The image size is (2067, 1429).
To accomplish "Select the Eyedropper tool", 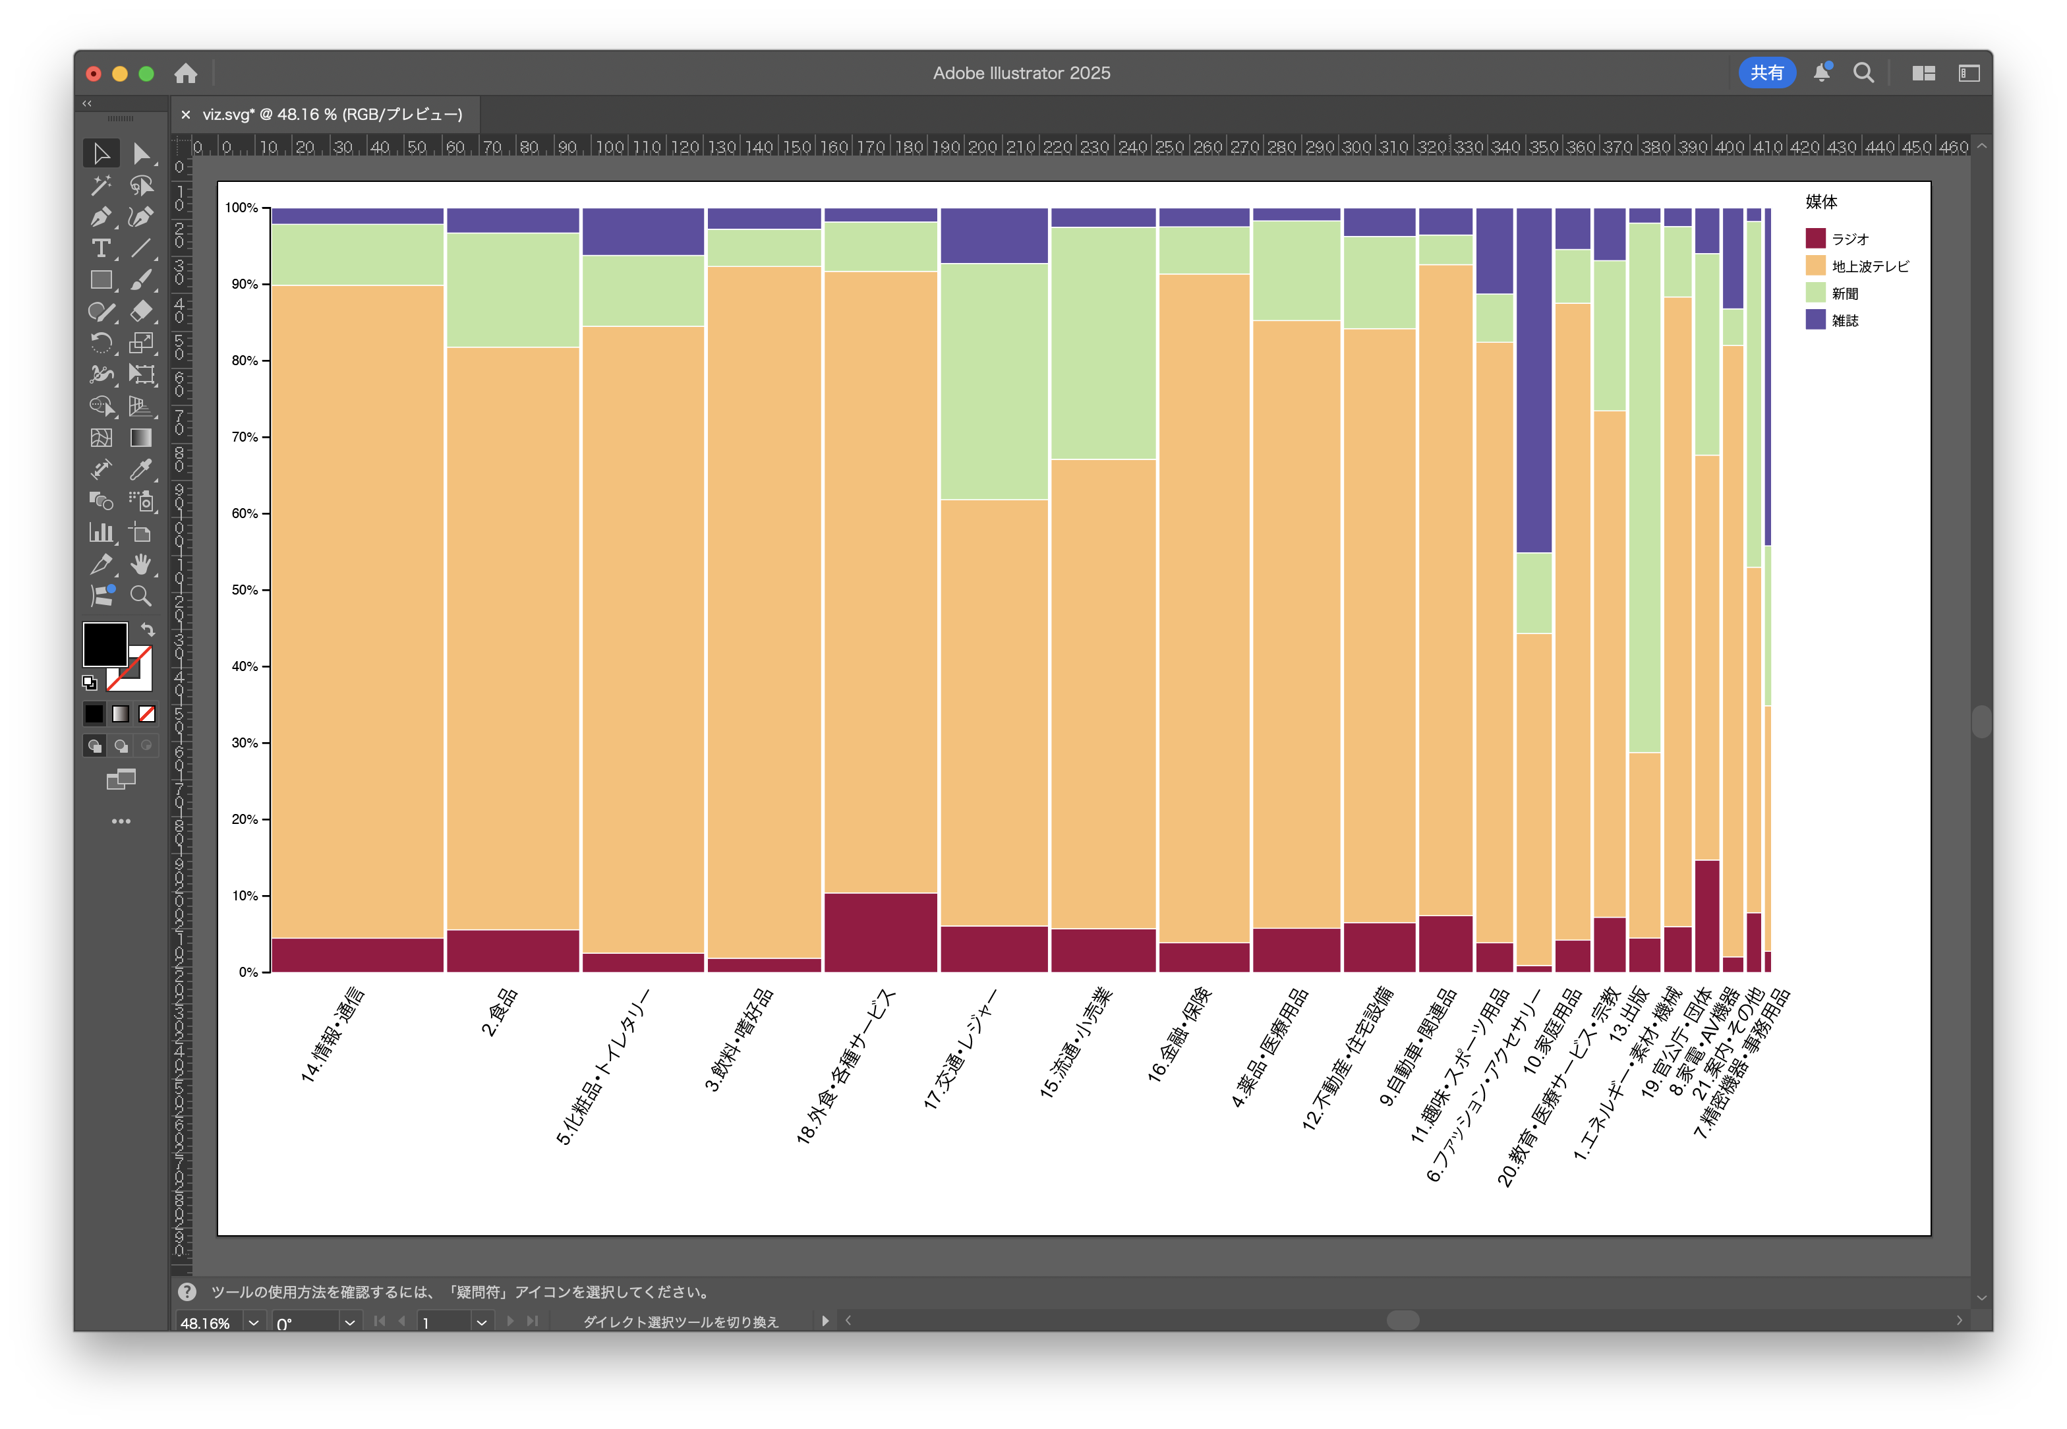I will click(x=140, y=469).
